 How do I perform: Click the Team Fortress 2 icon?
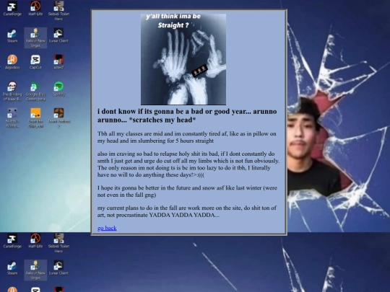(x=59, y=118)
